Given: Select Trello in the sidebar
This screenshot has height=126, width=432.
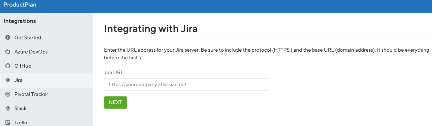Looking at the screenshot, I should click(x=21, y=123).
